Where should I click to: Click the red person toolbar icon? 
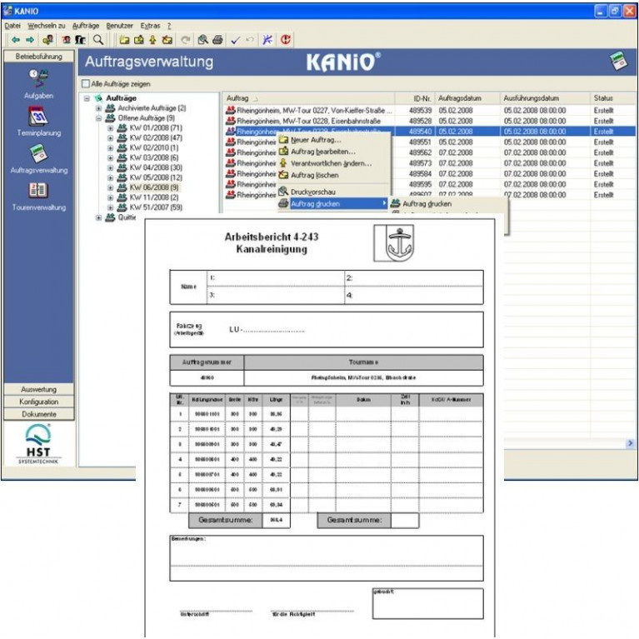tap(66, 40)
